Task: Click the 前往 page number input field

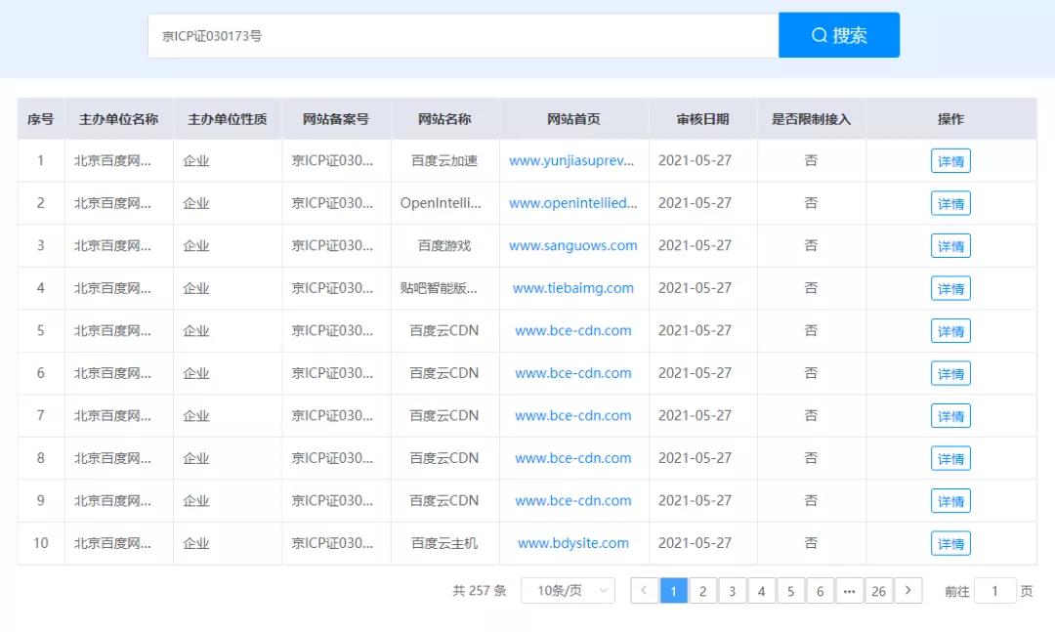Action: pyautogui.click(x=993, y=590)
